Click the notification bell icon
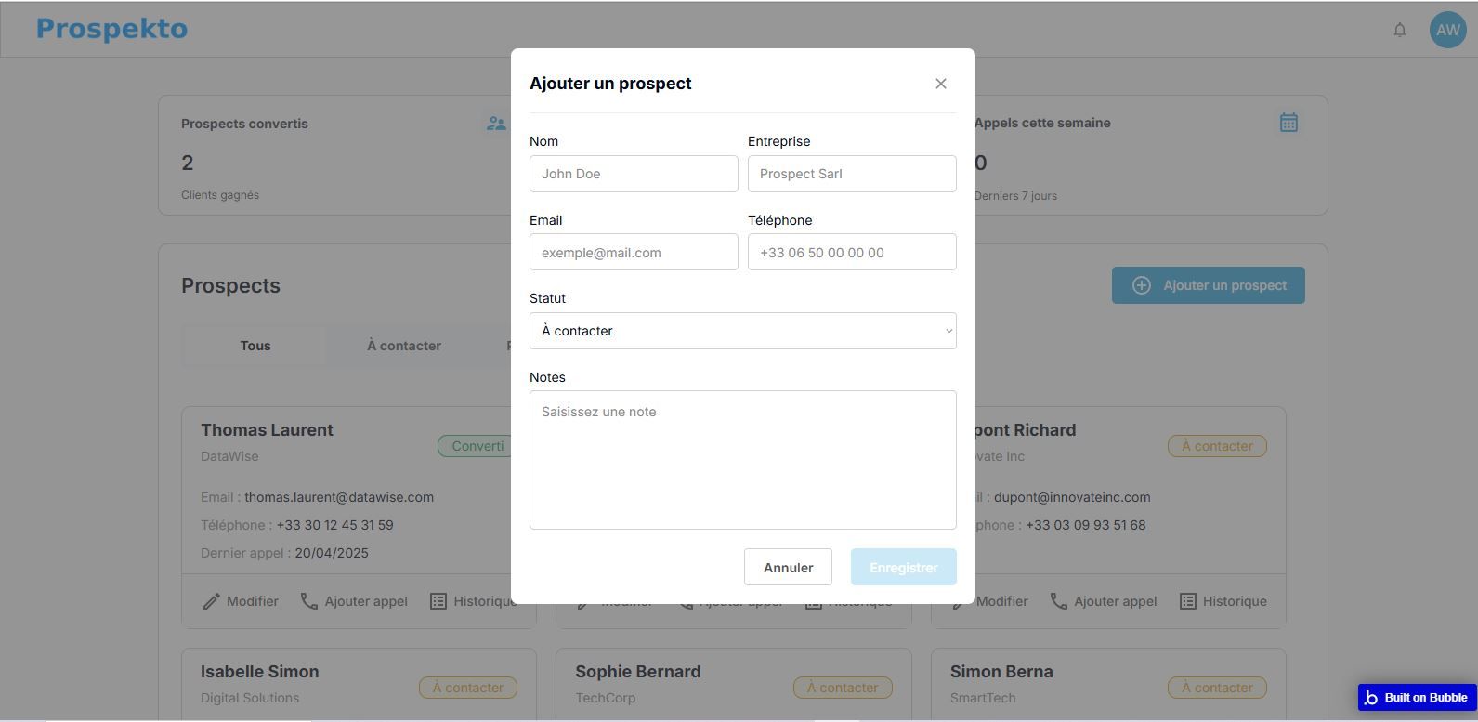 [x=1399, y=30]
